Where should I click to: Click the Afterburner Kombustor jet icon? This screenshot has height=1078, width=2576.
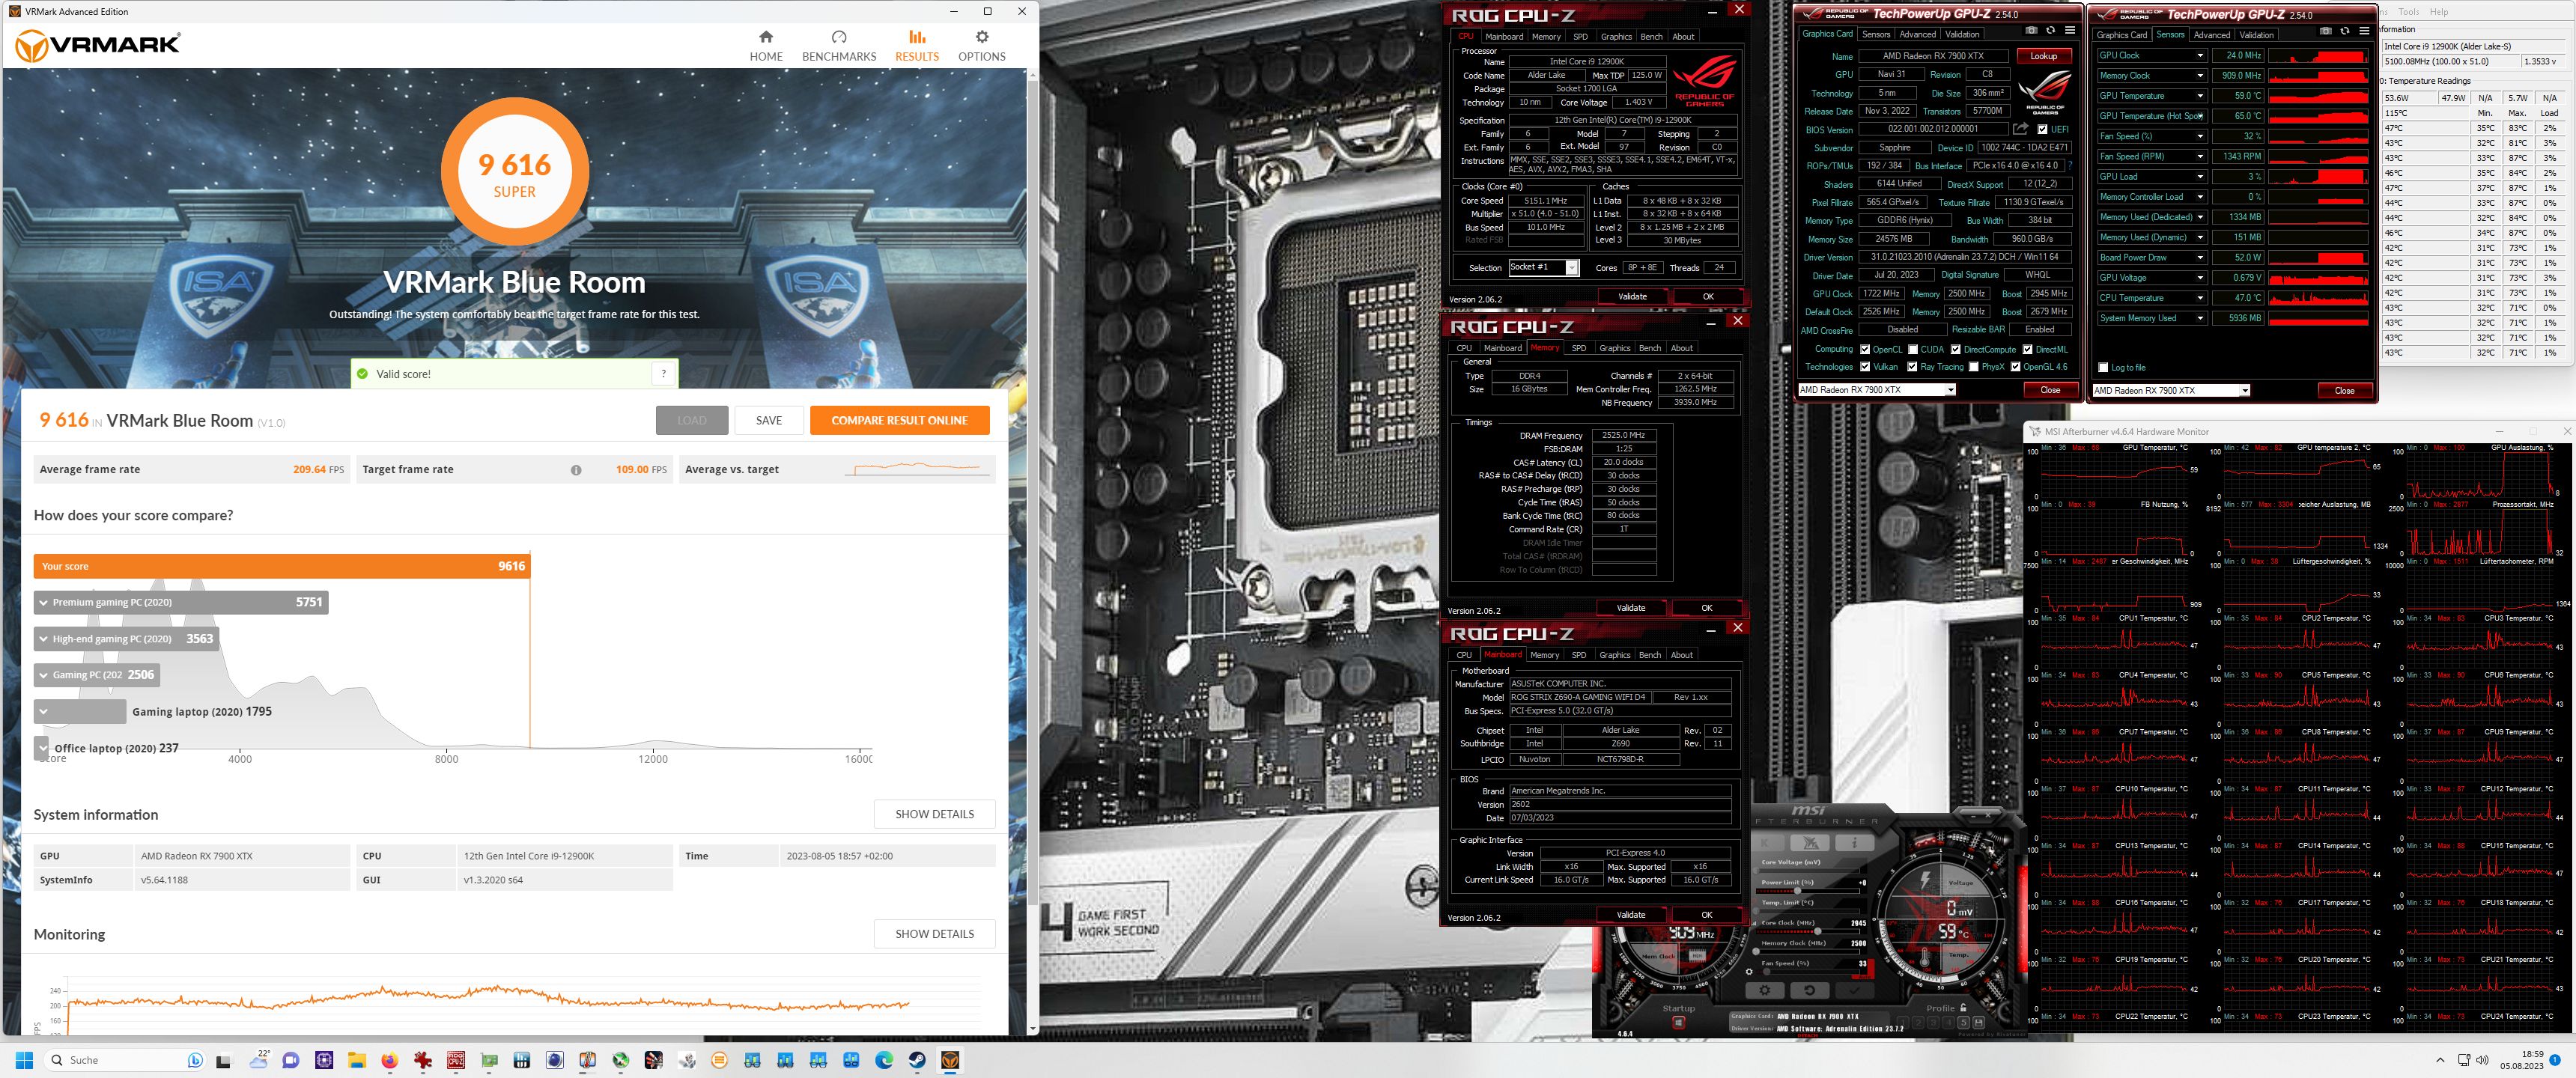(x=1810, y=843)
